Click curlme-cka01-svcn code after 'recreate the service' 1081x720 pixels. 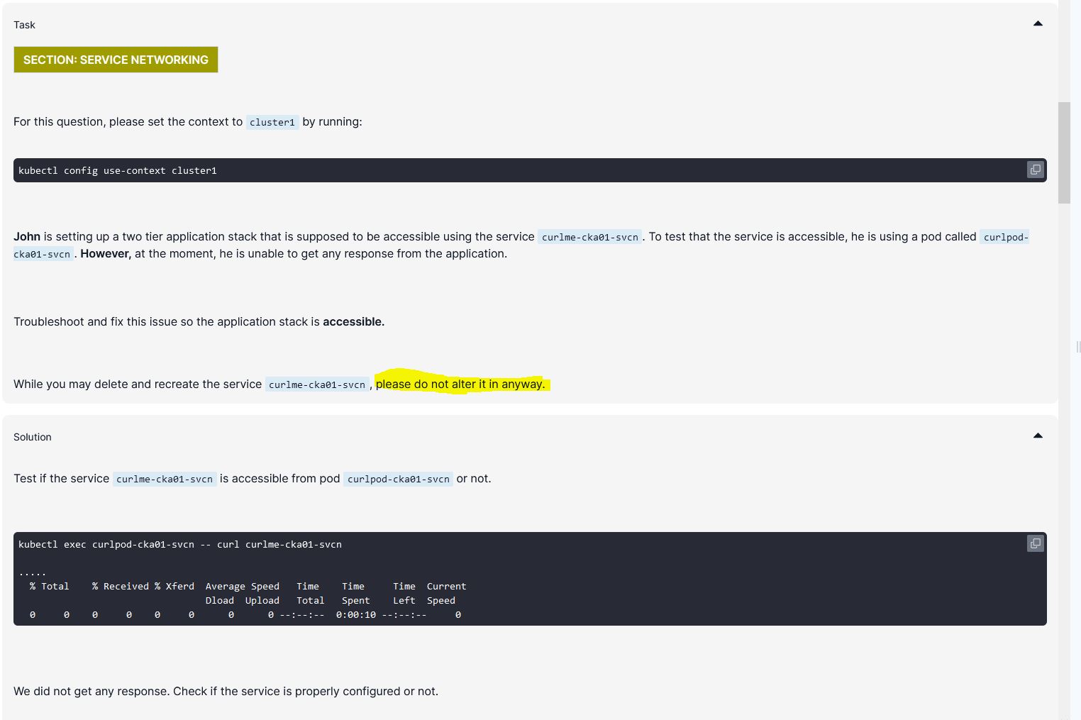317,384
